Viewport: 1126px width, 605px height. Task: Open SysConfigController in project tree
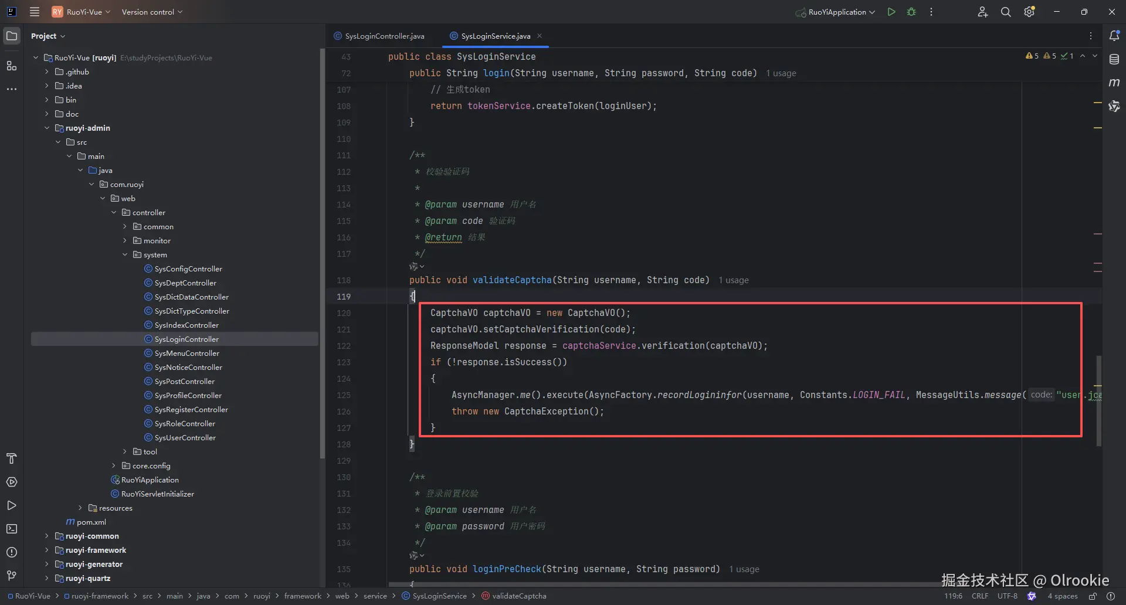188,268
